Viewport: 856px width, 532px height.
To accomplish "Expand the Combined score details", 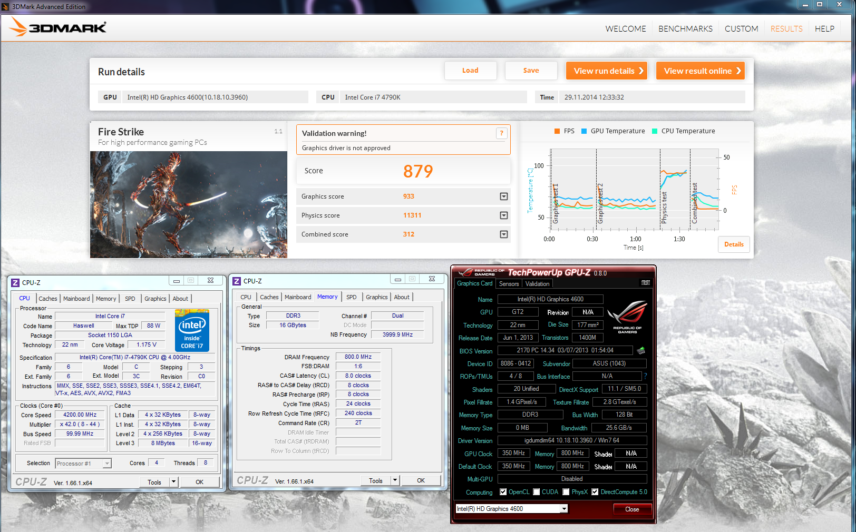I will pyautogui.click(x=504, y=234).
